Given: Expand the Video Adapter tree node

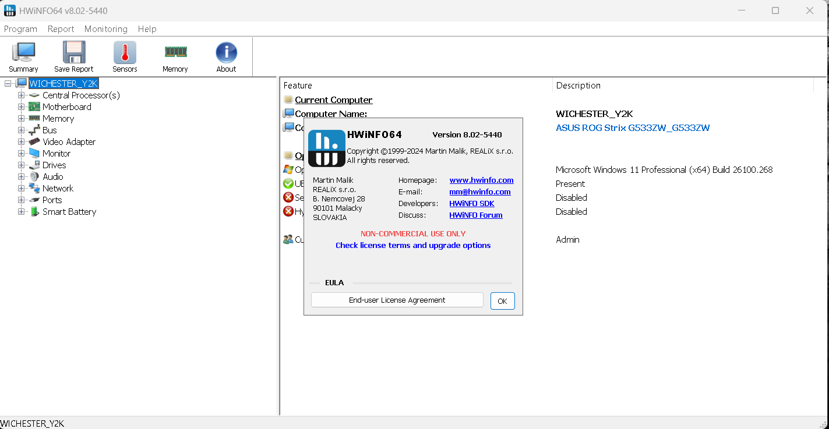Looking at the screenshot, I should click(22, 142).
